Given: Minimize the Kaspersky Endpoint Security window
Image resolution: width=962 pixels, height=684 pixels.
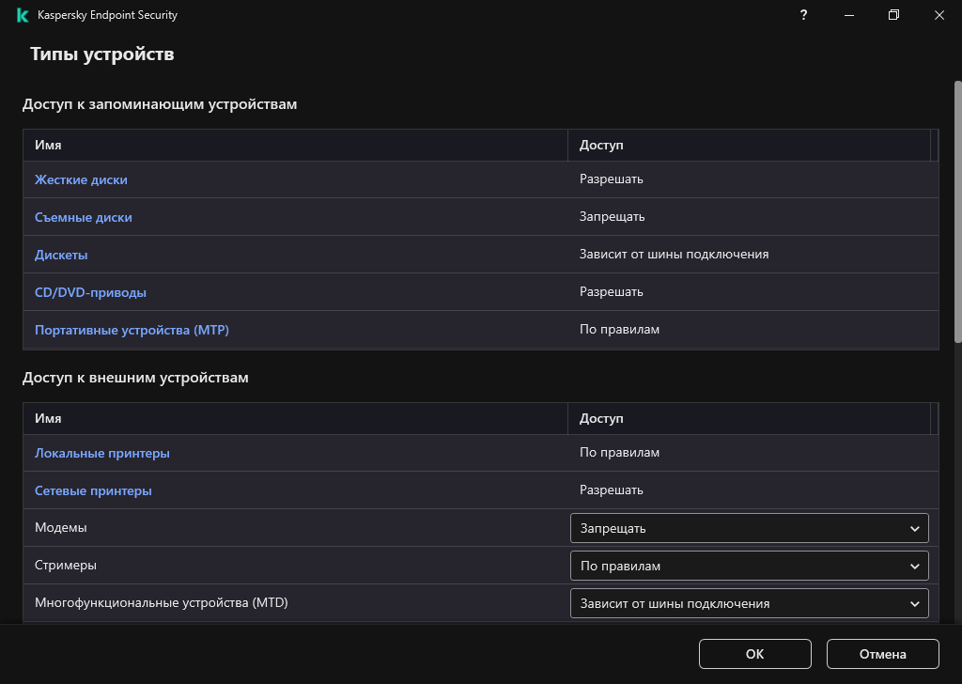Looking at the screenshot, I should [x=849, y=15].
